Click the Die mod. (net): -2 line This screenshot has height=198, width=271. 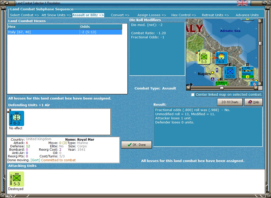tap(147, 25)
